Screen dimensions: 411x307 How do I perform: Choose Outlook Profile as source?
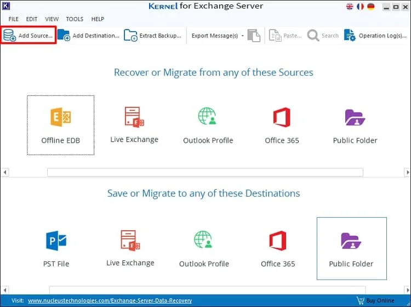208,125
